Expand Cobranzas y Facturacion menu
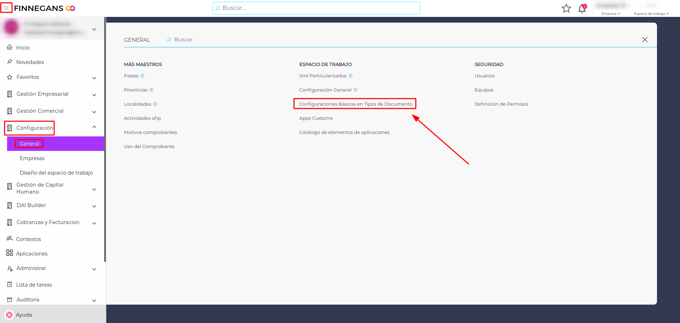This screenshot has height=323, width=680. [94, 223]
